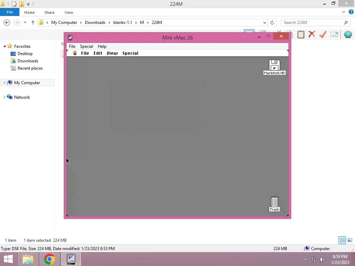This screenshot has width=355, height=266.
Task: Switch to the Explorer View tab
Action: pyautogui.click(x=69, y=12)
